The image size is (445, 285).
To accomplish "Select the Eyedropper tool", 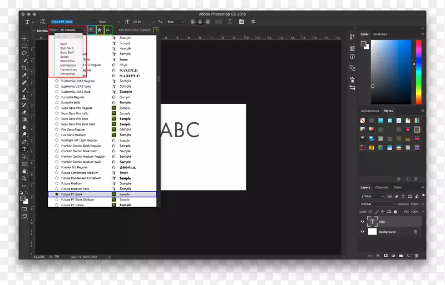I will point(24,75).
